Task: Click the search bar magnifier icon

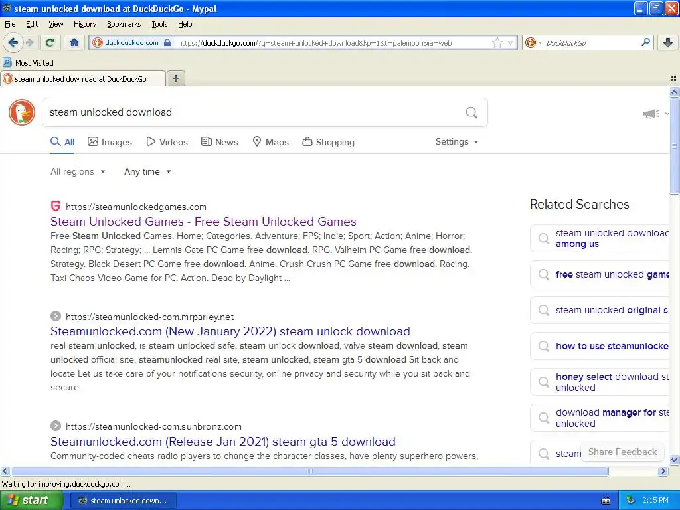Action: pos(645,42)
